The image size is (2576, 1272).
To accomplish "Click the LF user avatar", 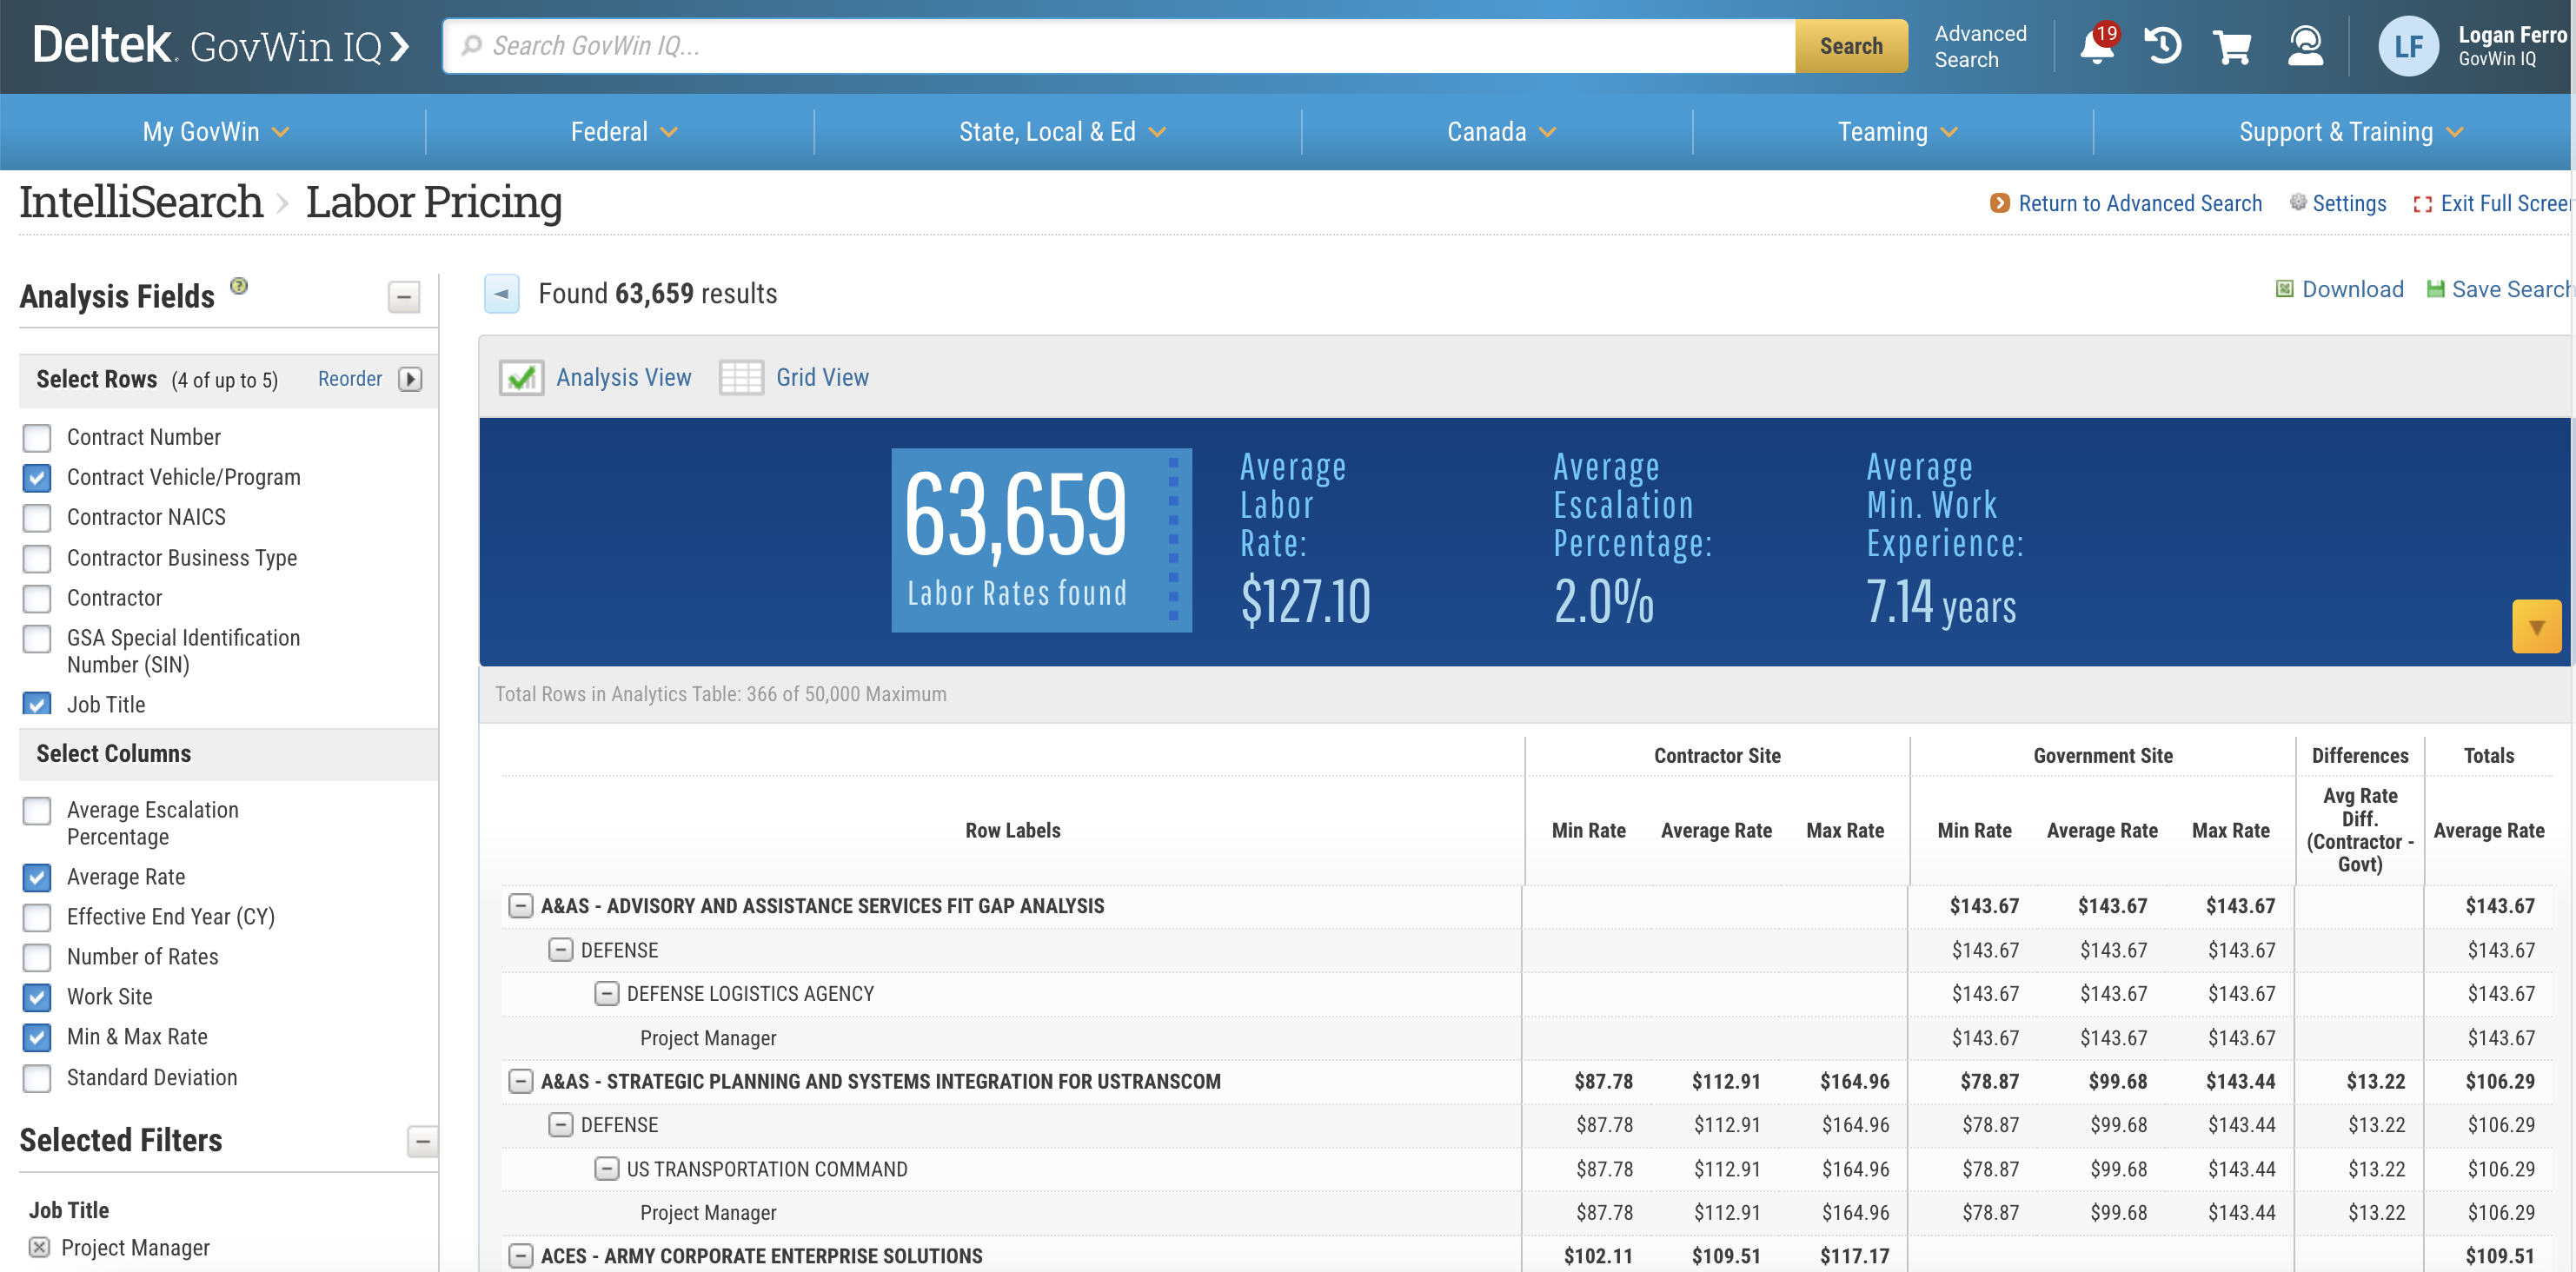I will point(2408,46).
